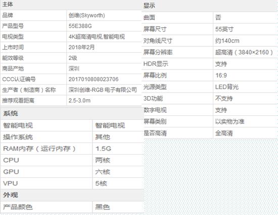Click the 光源类型 value LED背光
This screenshot has height=215, width=278.
point(227,87)
